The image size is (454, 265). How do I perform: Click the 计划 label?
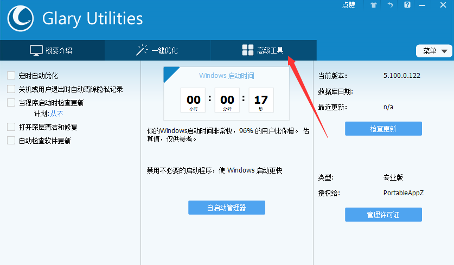click(x=41, y=114)
